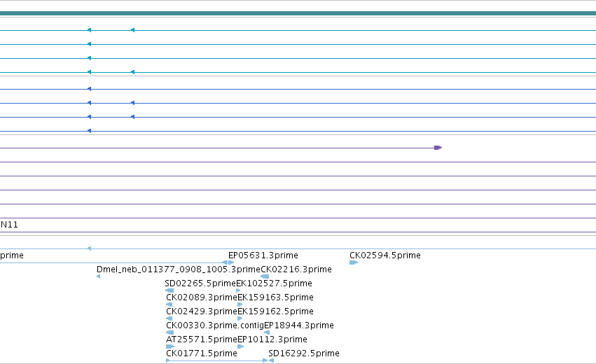Click the CK02216.3prime label
Viewport: 596px width, 364px height.
(296, 269)
